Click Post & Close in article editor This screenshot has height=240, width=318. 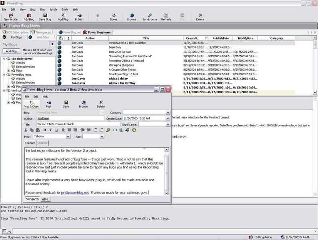[31, 104]
